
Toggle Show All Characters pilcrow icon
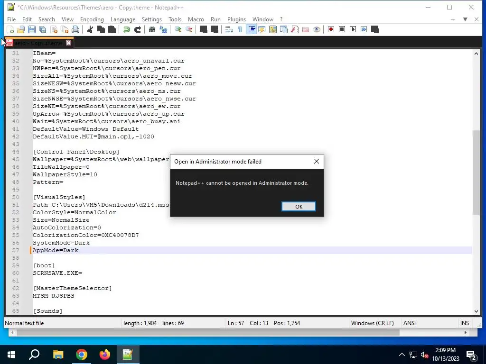click(x=240, y=29)
